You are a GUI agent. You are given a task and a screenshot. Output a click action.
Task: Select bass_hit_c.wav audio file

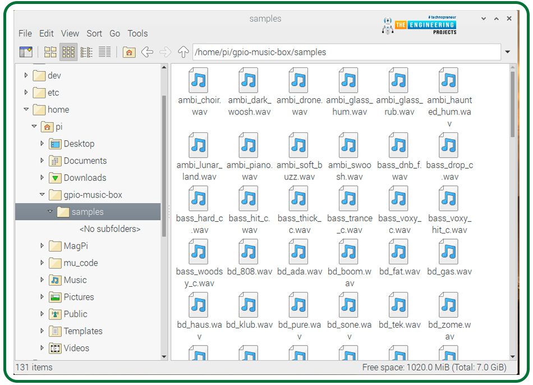pyautogui.click(x=249, y=210)
